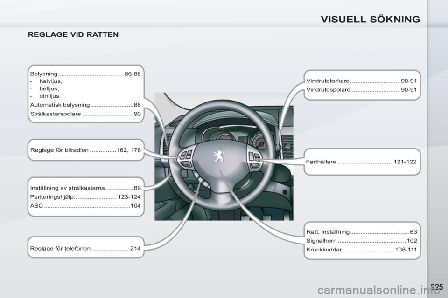Screen dimensions: 448x298
Task: Click the 'REGLAGE VID RATTEN' section heading
Action: click(x=73, y=34)
